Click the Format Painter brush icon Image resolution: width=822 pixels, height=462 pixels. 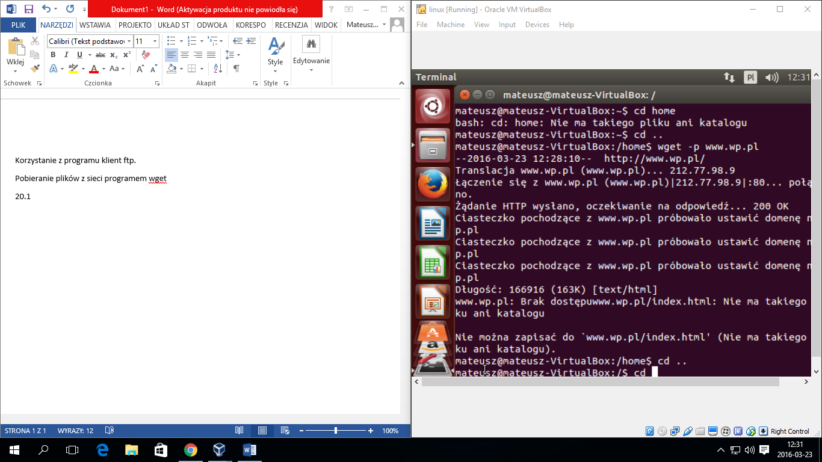(35, 69)
